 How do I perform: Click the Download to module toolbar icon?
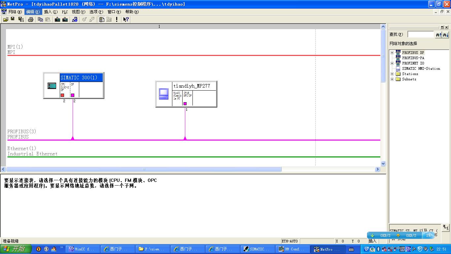57,20
